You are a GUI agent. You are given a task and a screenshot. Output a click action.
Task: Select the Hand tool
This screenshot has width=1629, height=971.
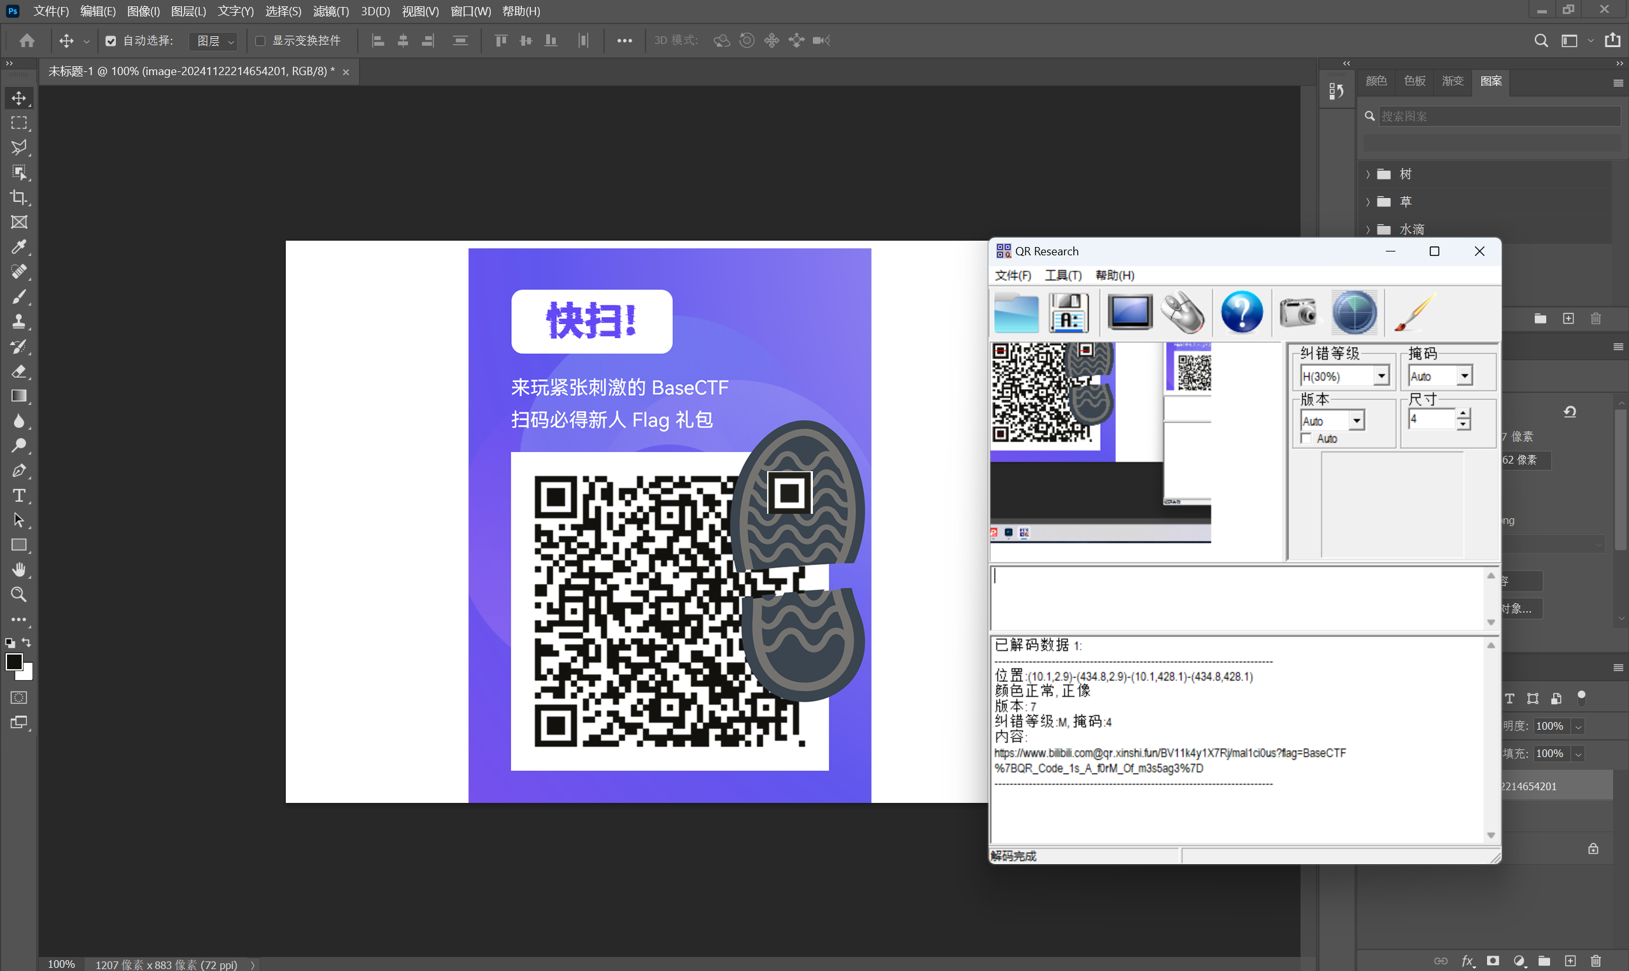coord(19,570)
